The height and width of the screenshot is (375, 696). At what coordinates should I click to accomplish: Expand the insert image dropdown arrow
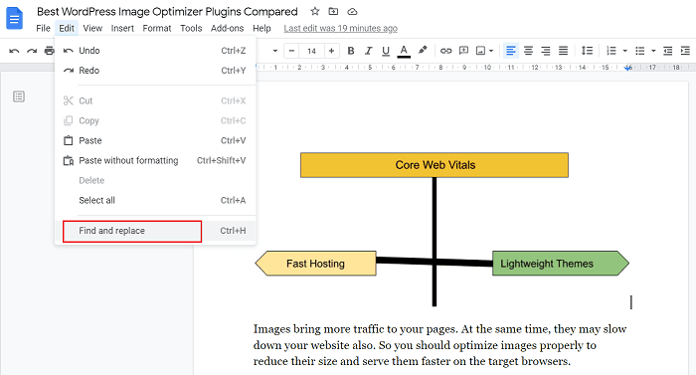491,51
